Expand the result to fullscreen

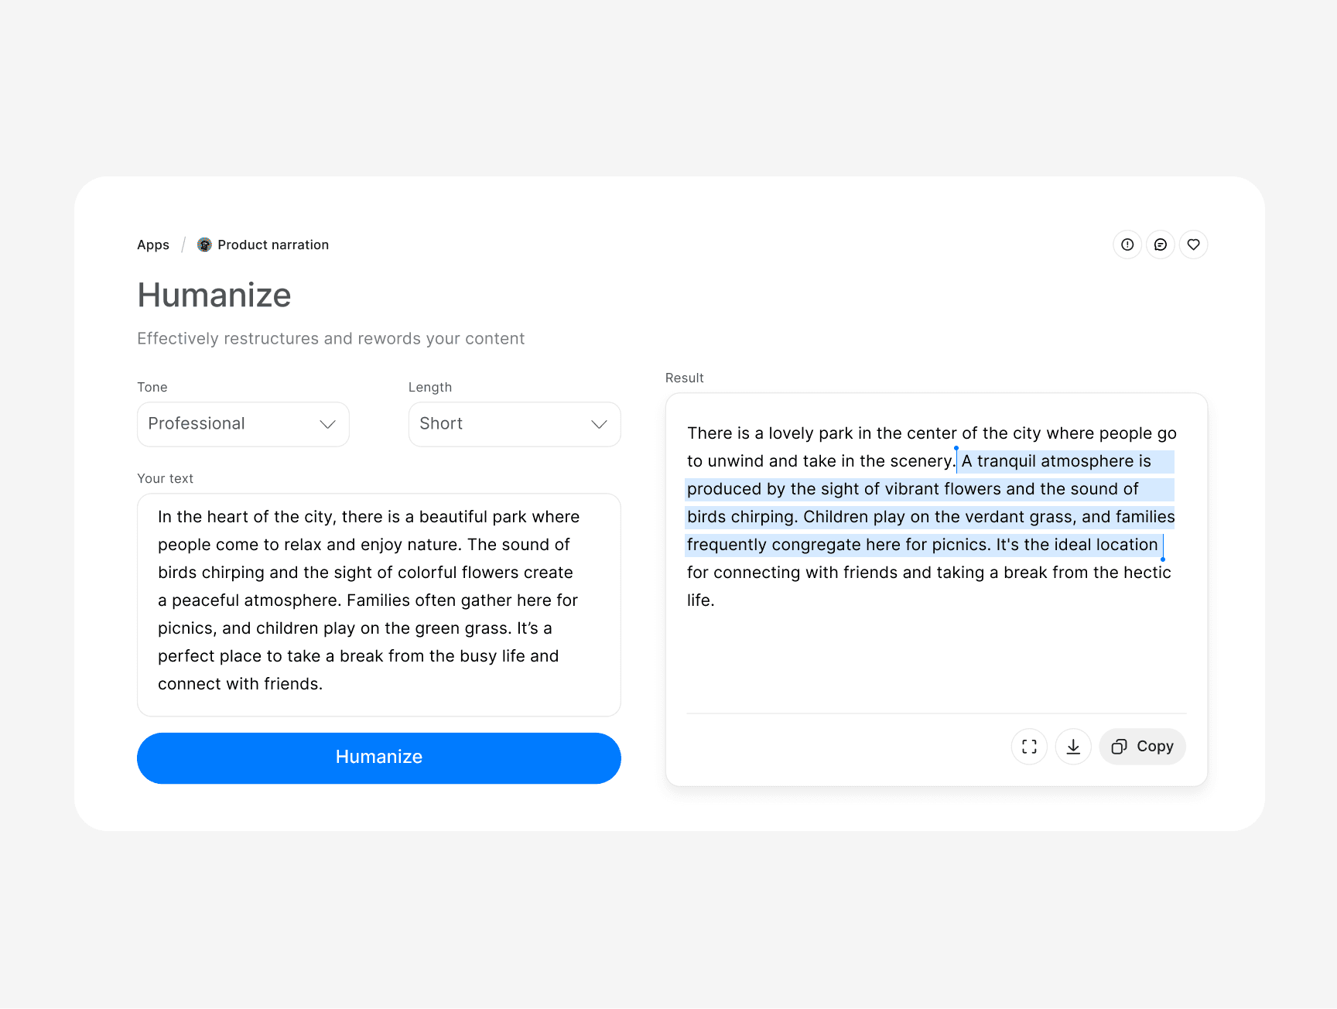[x=1029, y=747]
